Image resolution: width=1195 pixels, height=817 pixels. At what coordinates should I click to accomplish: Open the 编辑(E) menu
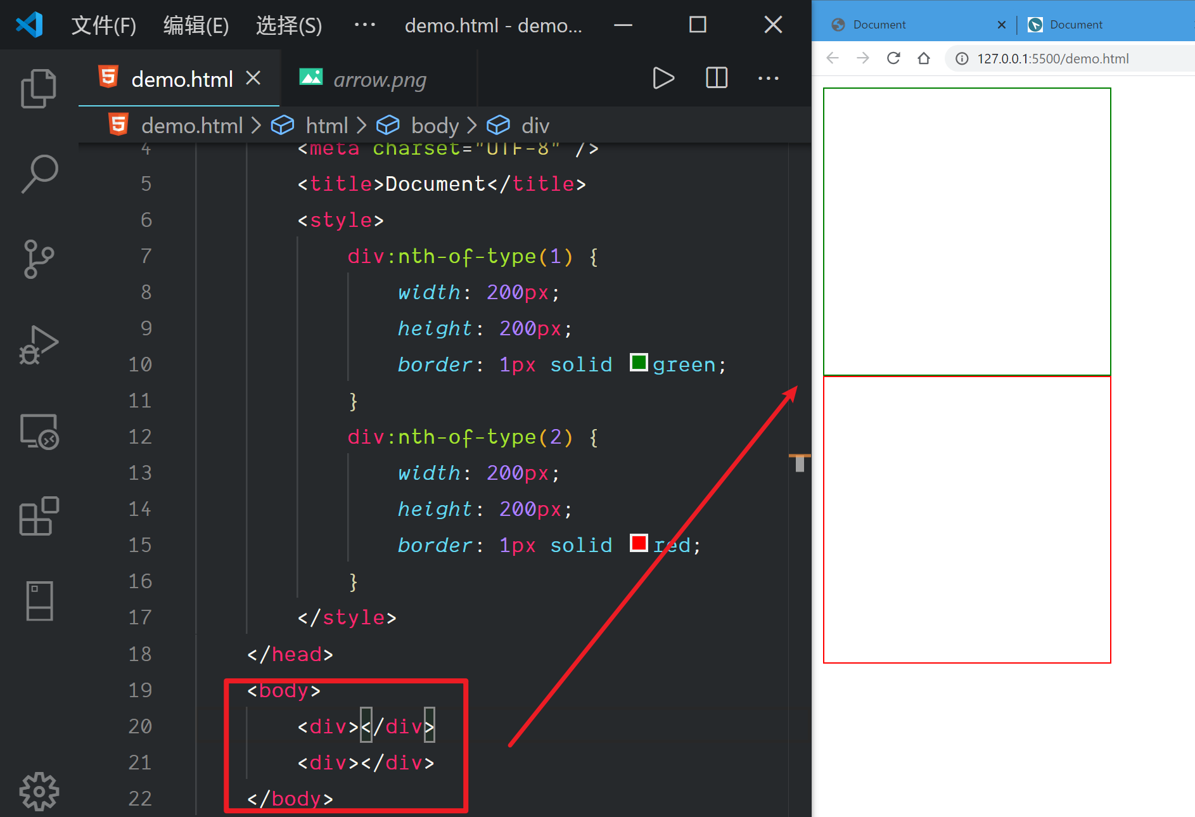[x=196, y=25]
